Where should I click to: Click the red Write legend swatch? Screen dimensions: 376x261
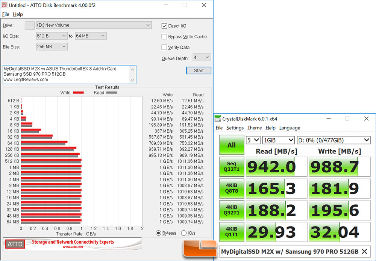78,93
